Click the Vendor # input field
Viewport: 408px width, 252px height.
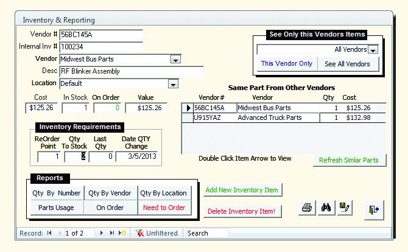point(101,35)
